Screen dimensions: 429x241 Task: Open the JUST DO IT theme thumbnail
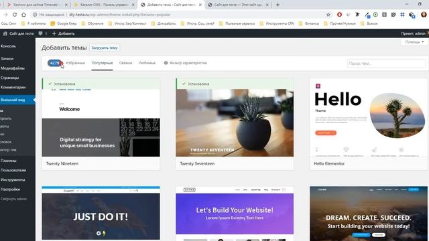(101, 213)
